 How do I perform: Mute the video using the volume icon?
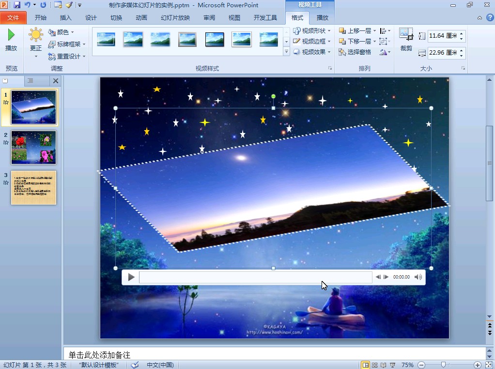(418, 277)
